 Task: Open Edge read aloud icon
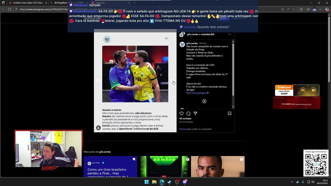click(288, 9)
